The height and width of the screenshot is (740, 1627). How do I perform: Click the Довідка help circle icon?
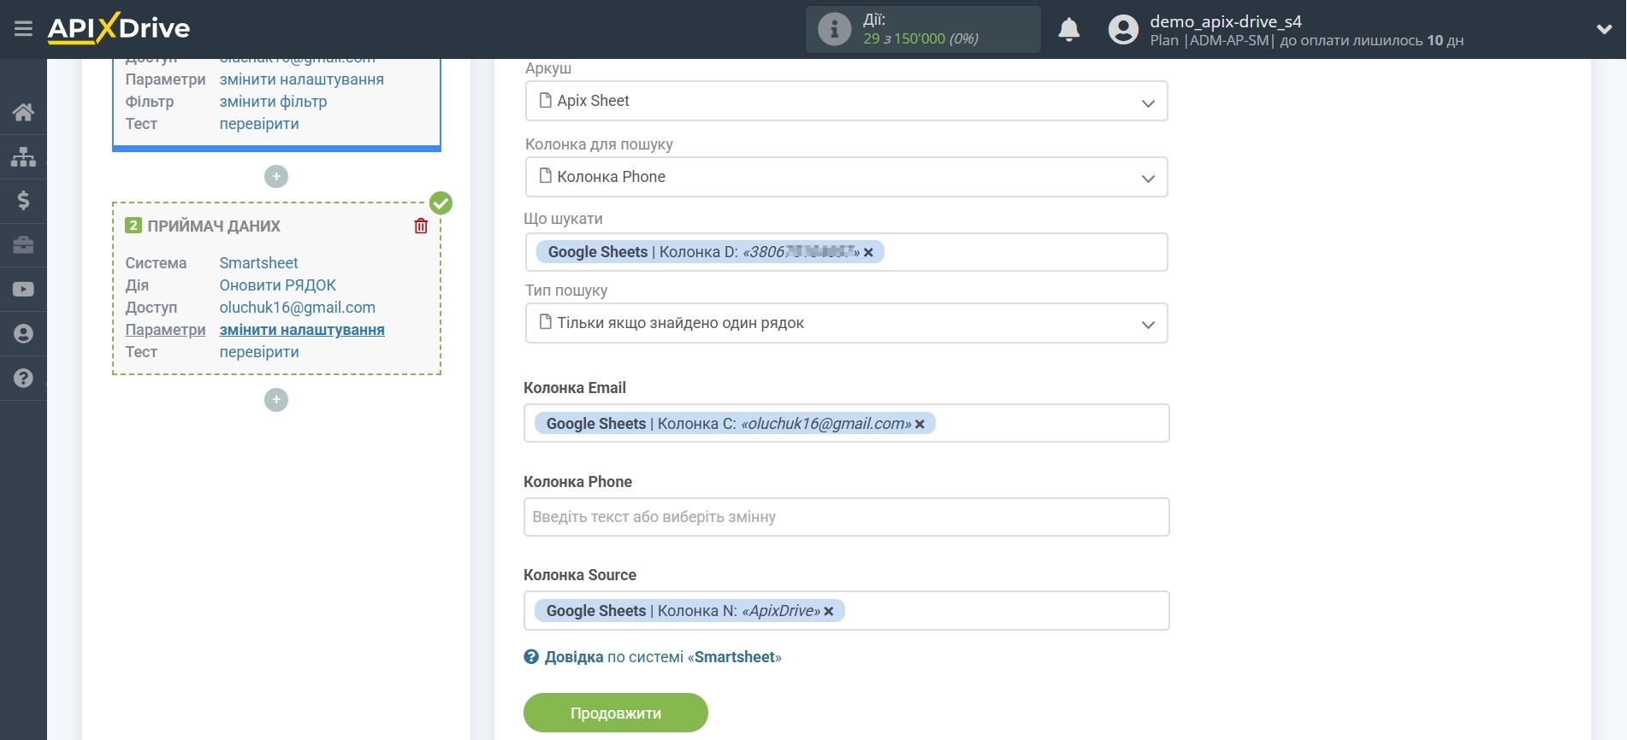click(x=531, y=657)
